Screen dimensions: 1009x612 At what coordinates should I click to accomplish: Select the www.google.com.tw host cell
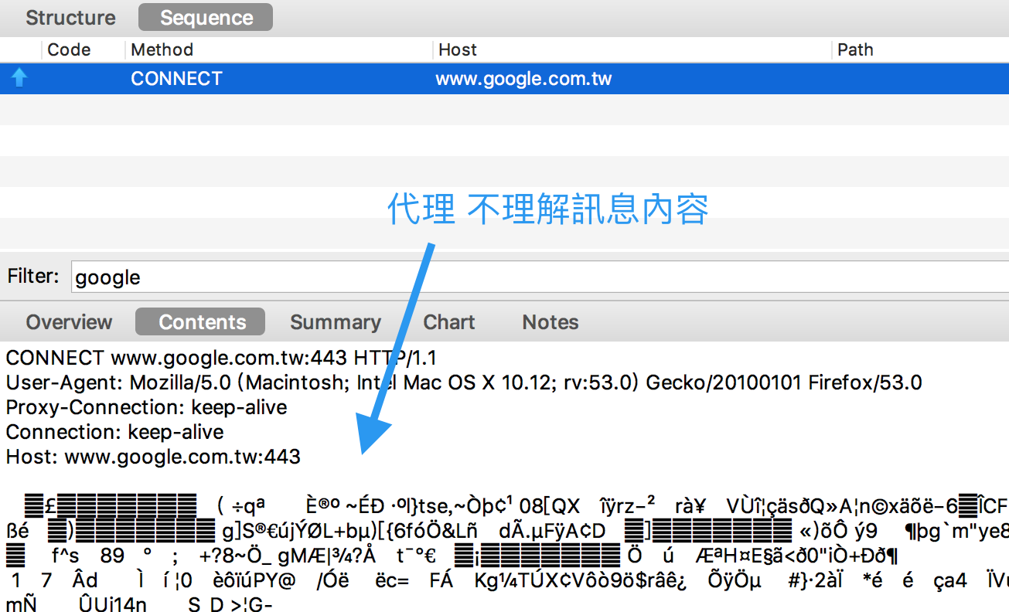pos(524,79)
